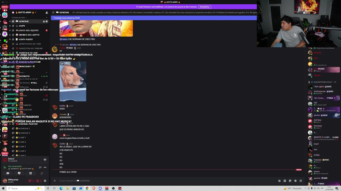Click username Yamato in the chat
The width and height of the screenshot is (341, 191).
(63, 114)
